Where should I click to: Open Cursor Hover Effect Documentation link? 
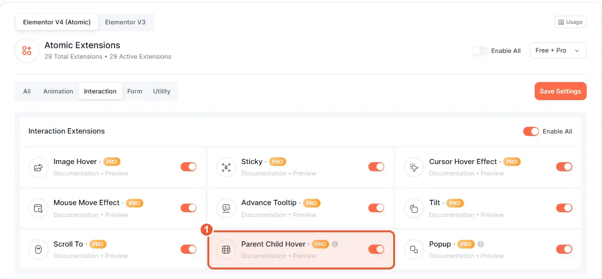(x=451, y=173)
